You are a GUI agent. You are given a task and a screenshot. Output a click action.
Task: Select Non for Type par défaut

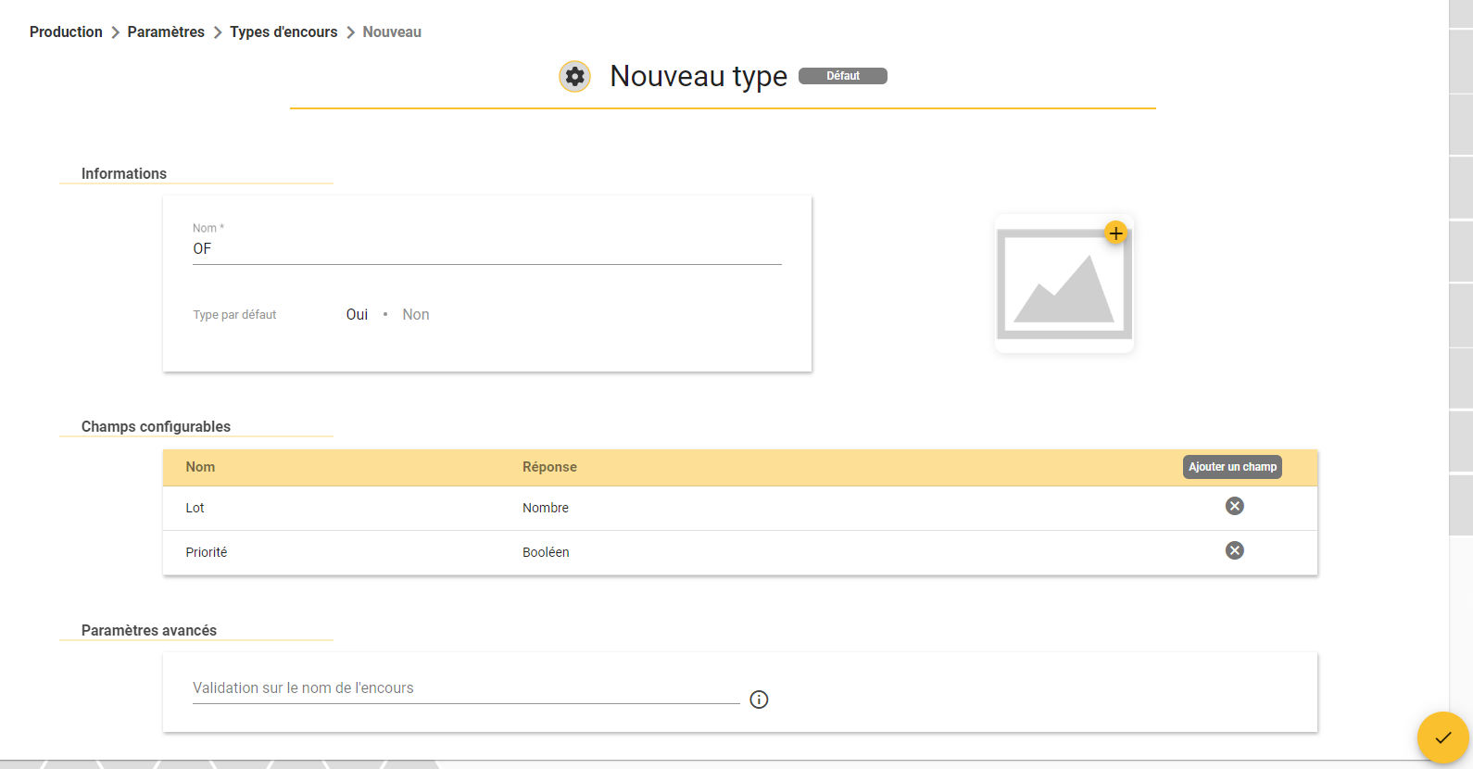click(x=416, y=315)
